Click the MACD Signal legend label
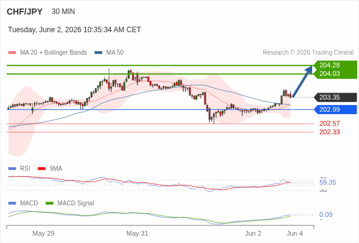The image size is (359, 243). pyautogui.click(x=76, y=203)
